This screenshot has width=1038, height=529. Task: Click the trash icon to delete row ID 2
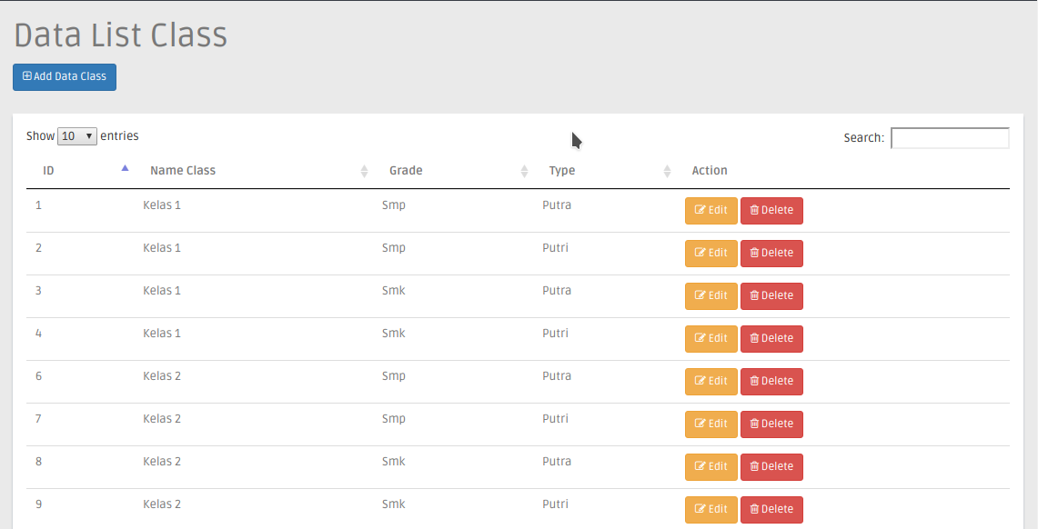[x=756, y=253]
